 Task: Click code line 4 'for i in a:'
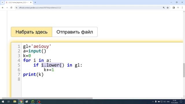37,60
